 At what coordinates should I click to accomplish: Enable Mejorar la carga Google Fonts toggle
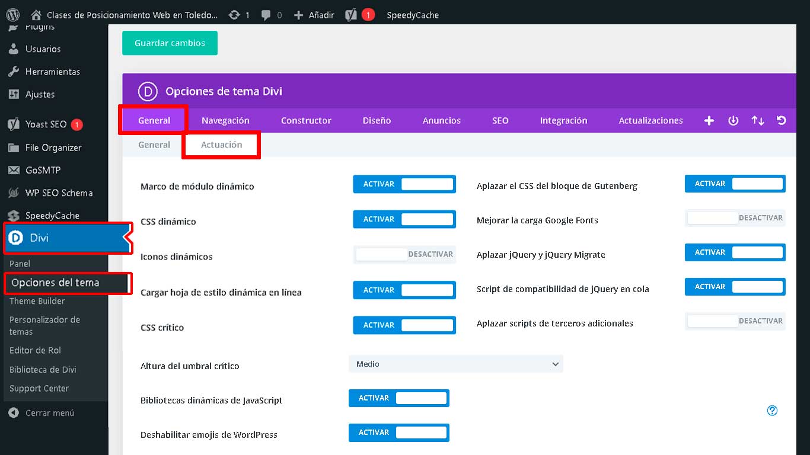click(x=735, y=218)
